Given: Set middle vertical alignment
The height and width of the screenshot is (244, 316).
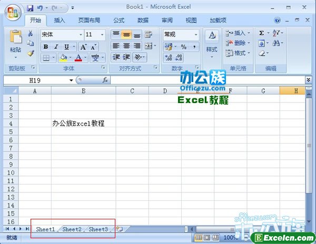Looking at the screenshot, I should [x=126, y=34].
